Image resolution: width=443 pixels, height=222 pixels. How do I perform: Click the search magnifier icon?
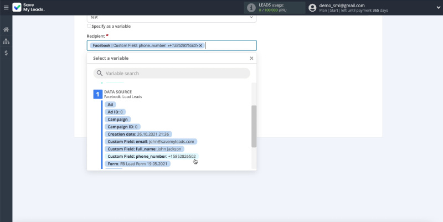pyautogui.click(x=100, y=74)
